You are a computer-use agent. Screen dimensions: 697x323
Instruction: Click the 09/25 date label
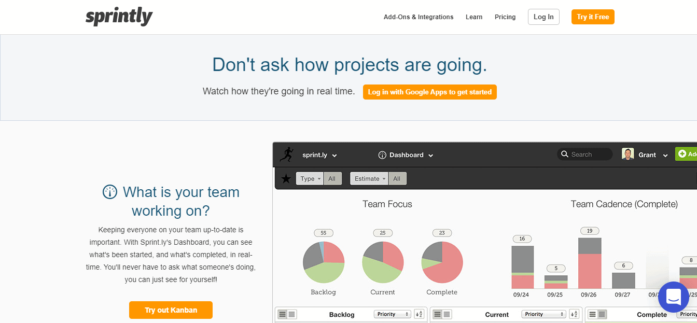[x=556, y=294]
